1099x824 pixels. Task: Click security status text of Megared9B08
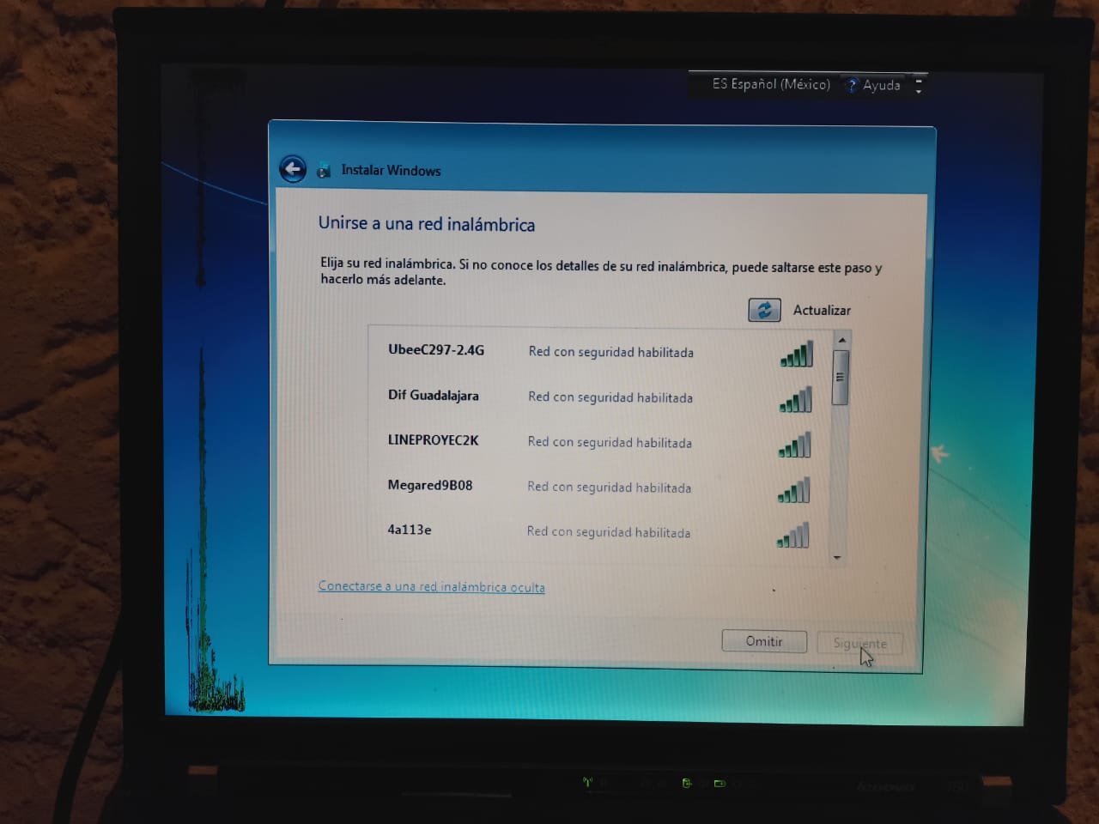609,487
